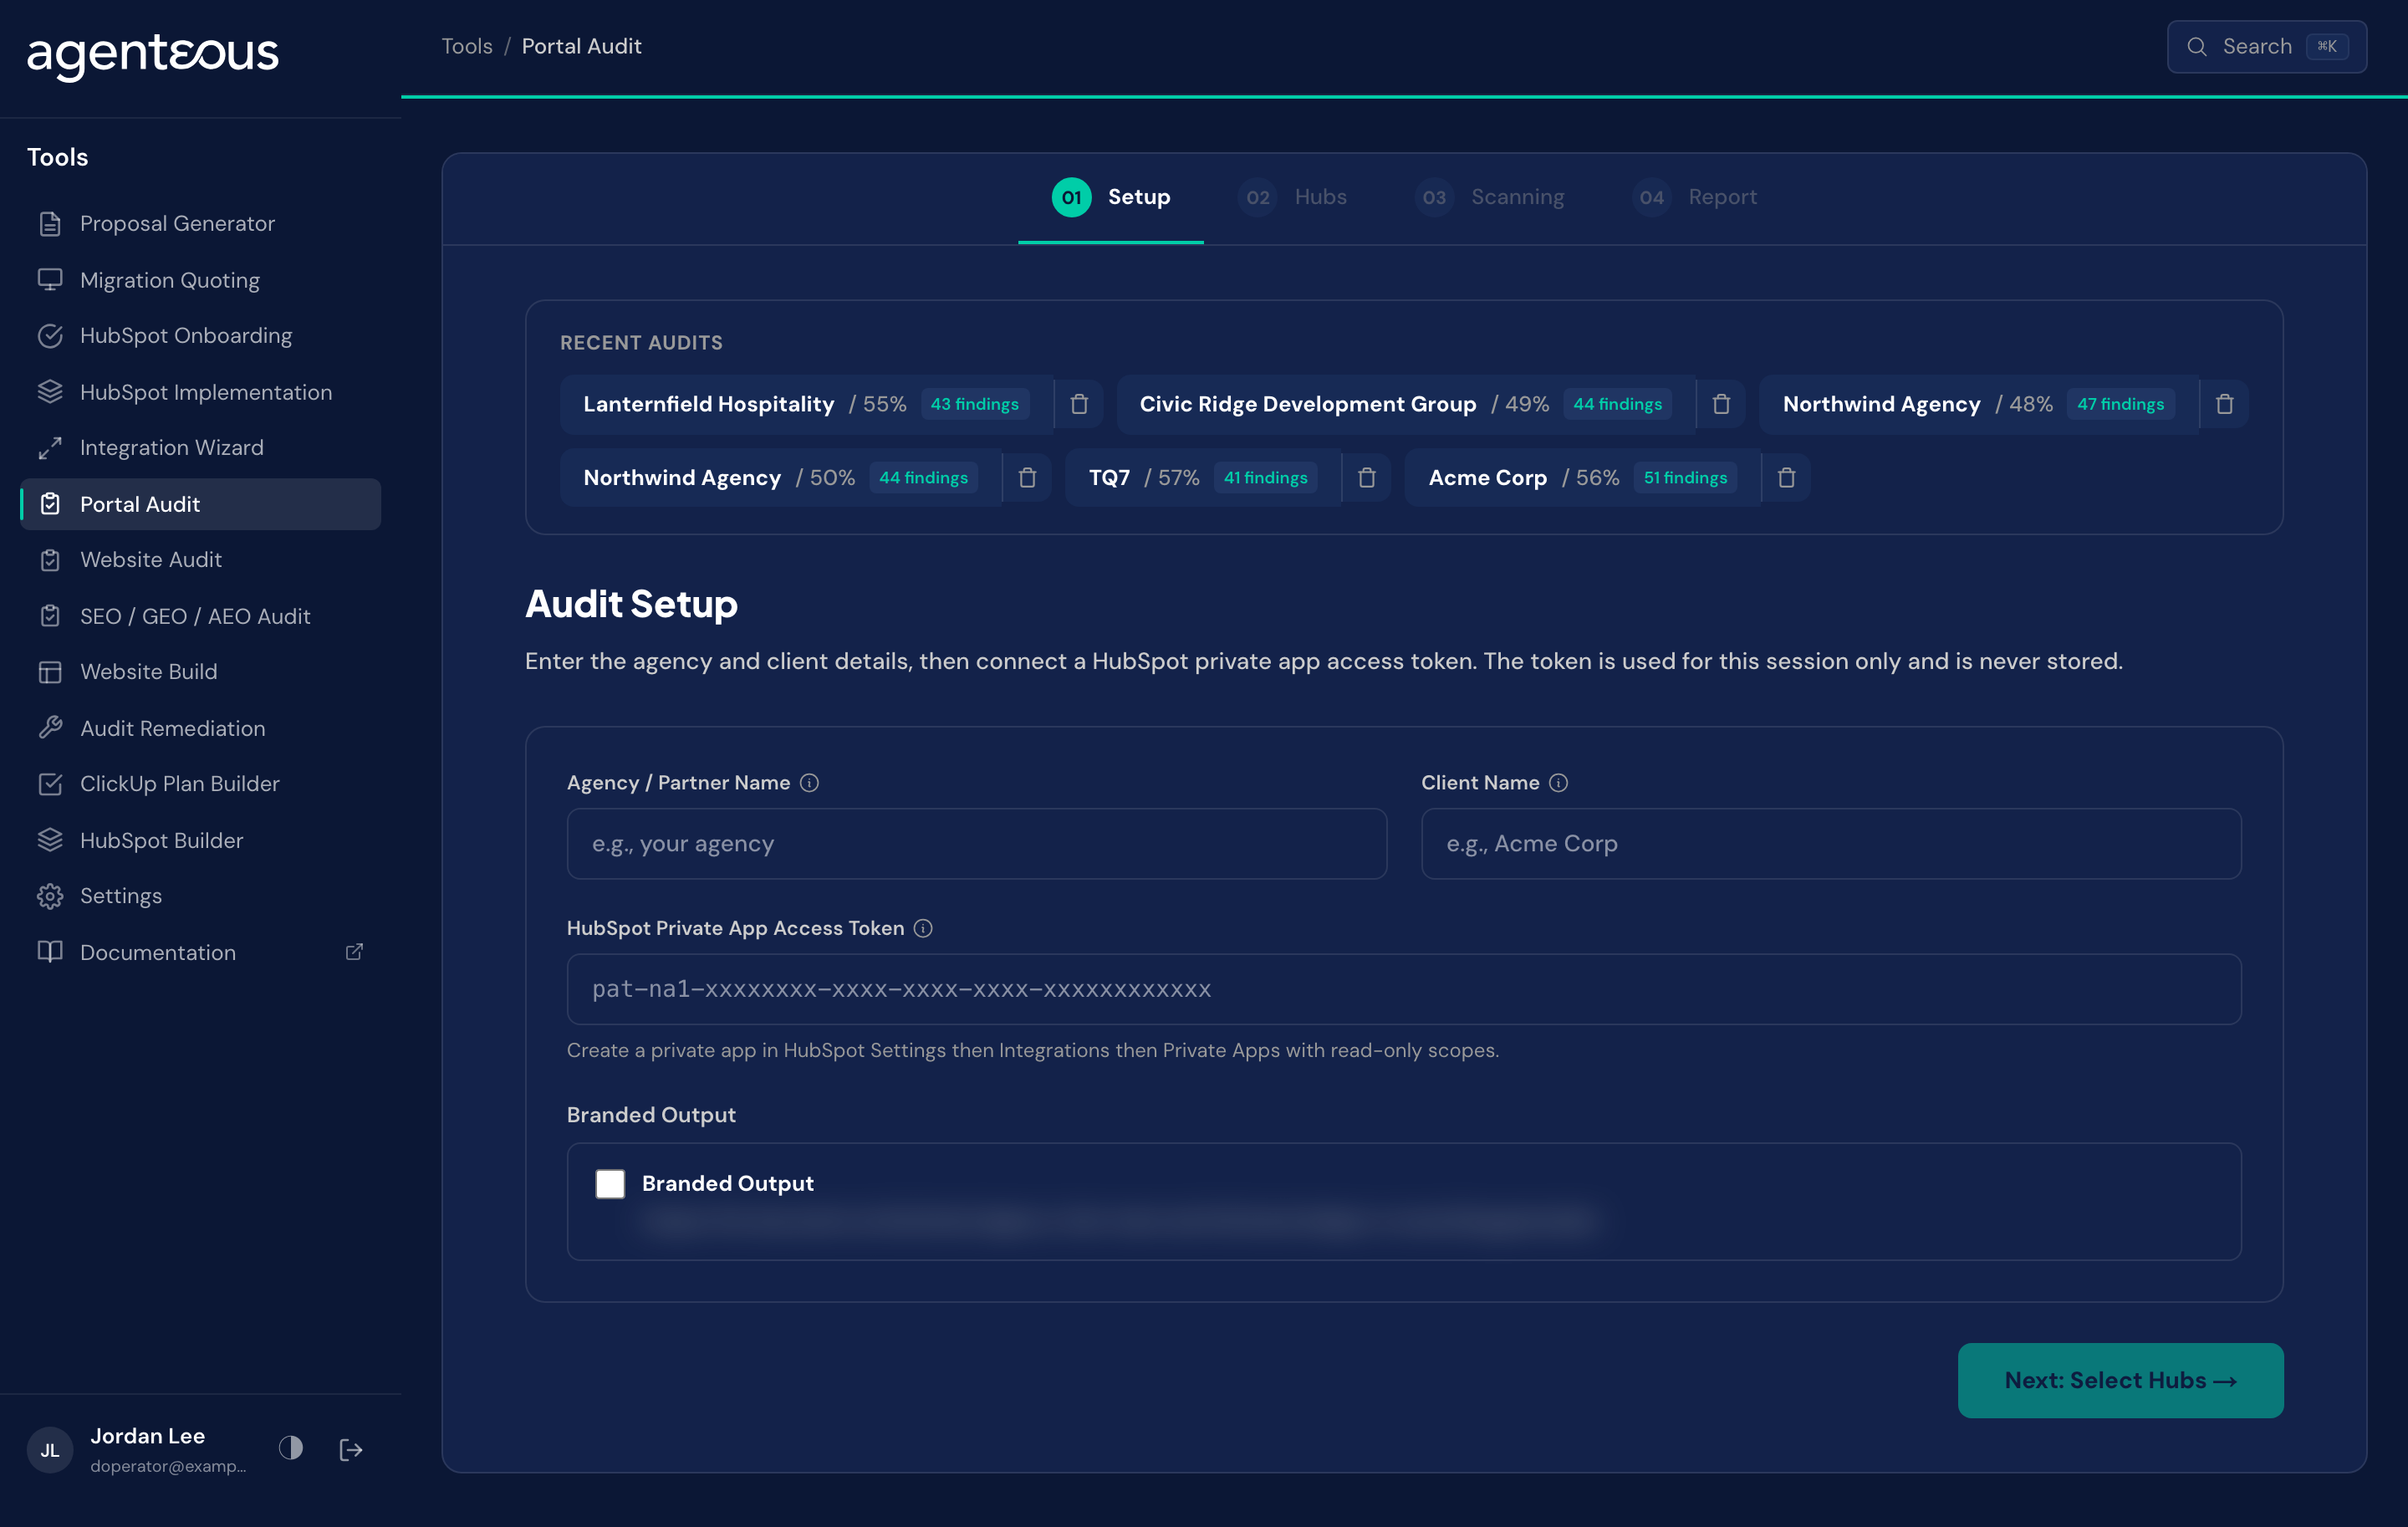Click the Tools breadcrumb link
This screenshot has height=1527, width=2408.
click(467, 46)
